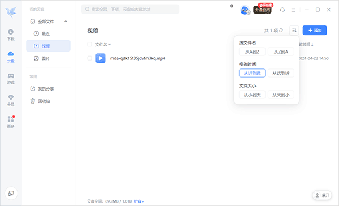
Task: Tick the checkbox for mda-qdk15t35jdvfm3kq.mp4
Action: (x=89, y=58)
